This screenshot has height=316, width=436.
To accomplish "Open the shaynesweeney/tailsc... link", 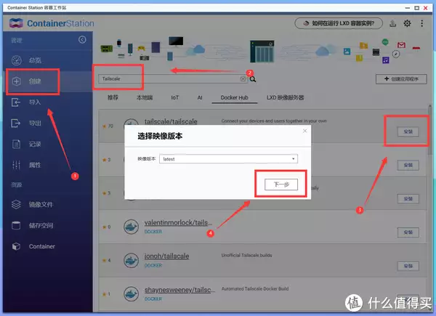I will click(x=179, y=290).
